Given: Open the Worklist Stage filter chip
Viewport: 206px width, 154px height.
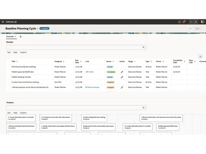Looking at the screenshot, I should pos(15,52).
